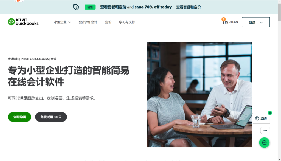Screen dimensions: 281x161
Task: Click the hero photo of two people
Action: pyautogui.click(x=199, y=95)
